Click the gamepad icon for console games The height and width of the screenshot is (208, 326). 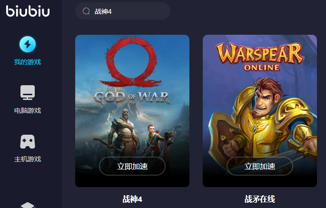(28, 141)
